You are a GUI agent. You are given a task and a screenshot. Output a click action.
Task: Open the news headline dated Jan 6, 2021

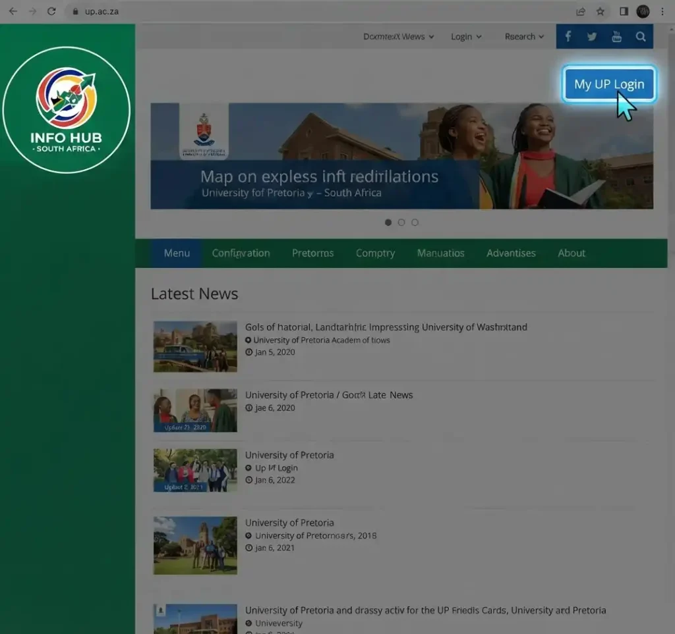pyautogui.click(x=289, y=523)
